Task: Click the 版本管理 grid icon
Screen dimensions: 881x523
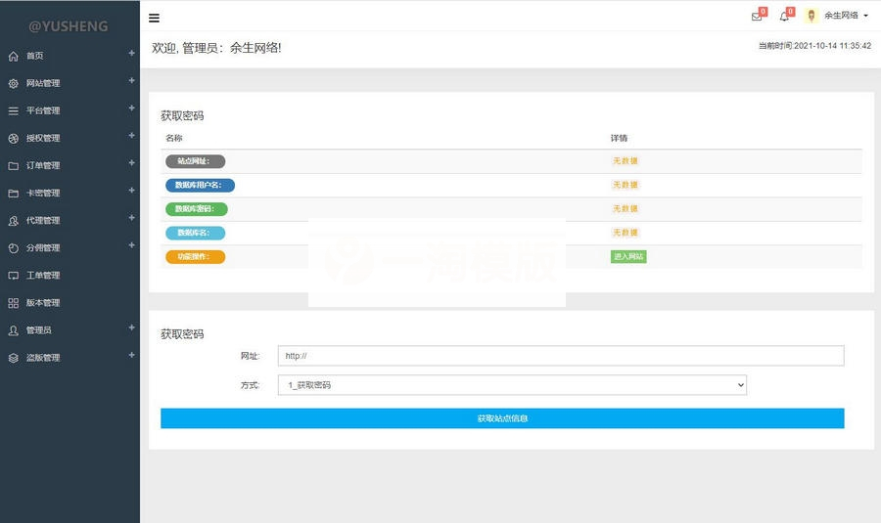Action: pos(14,303)
